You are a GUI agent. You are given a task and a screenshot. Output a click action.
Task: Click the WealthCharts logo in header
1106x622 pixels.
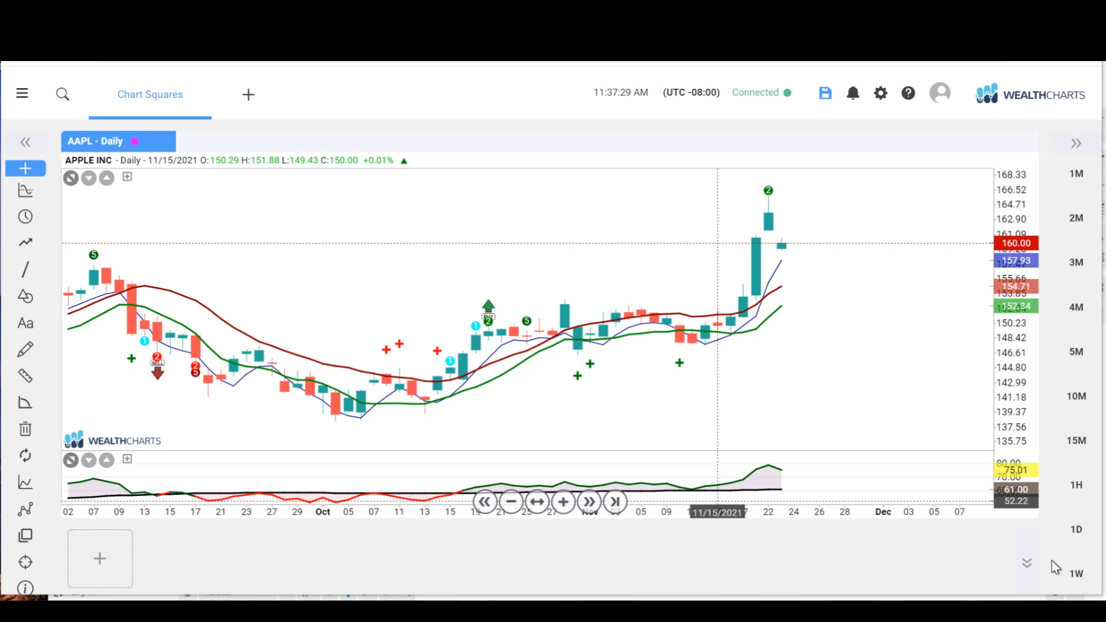(1030, 94)
